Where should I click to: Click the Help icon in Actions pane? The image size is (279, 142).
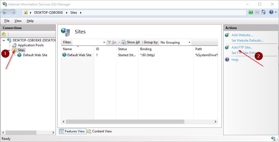pyautogui.click(x=227, y=59)
